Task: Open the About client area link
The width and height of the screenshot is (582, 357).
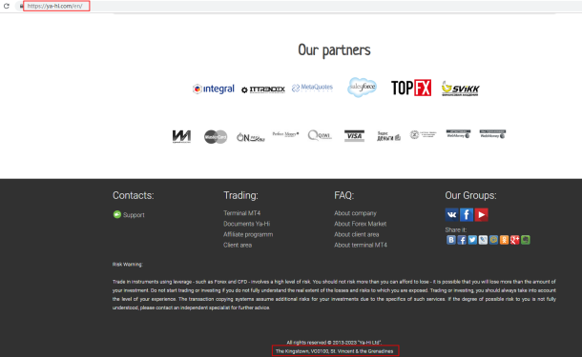Action: tap(356, 234)
